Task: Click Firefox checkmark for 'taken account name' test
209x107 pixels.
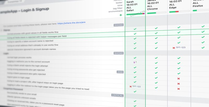Action: 203,37
